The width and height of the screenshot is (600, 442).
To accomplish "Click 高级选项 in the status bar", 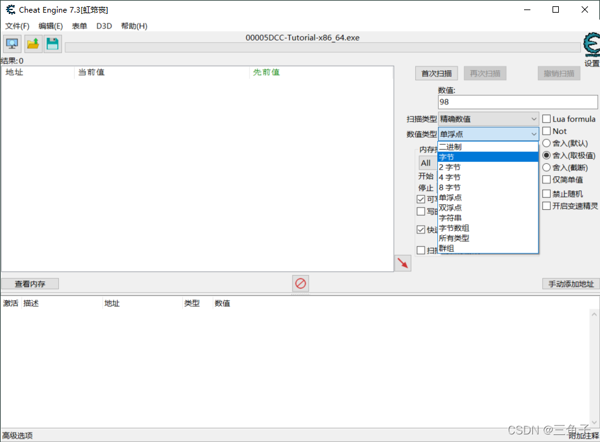I will point(17,436).
